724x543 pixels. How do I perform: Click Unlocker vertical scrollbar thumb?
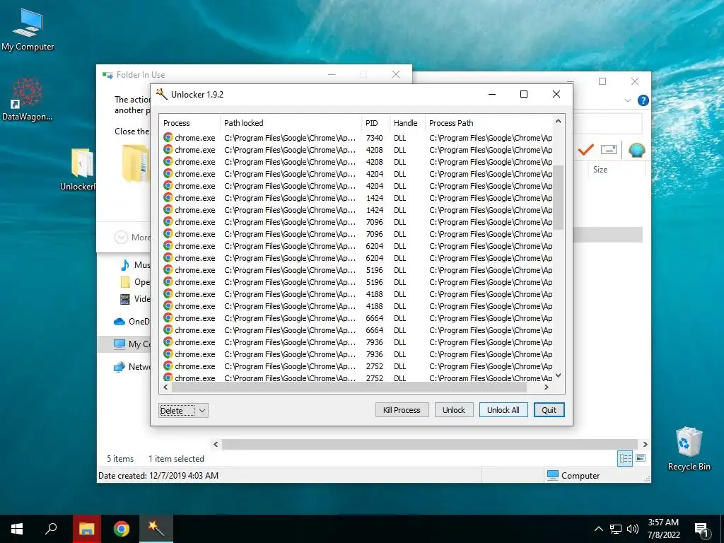tap(559, 197)
